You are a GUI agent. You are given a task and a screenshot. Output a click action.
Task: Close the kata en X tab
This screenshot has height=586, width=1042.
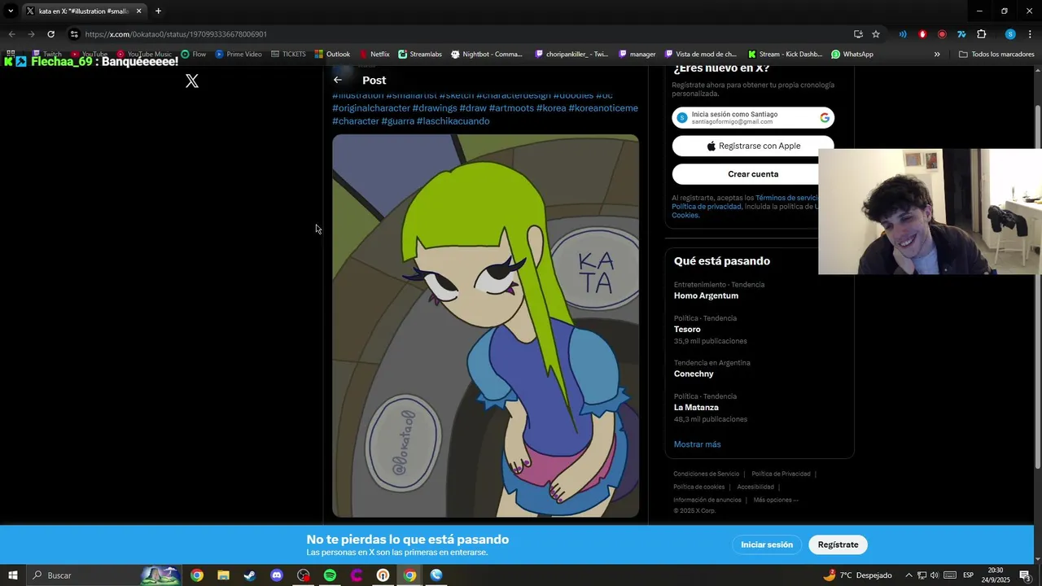click(x=138, y=11)
